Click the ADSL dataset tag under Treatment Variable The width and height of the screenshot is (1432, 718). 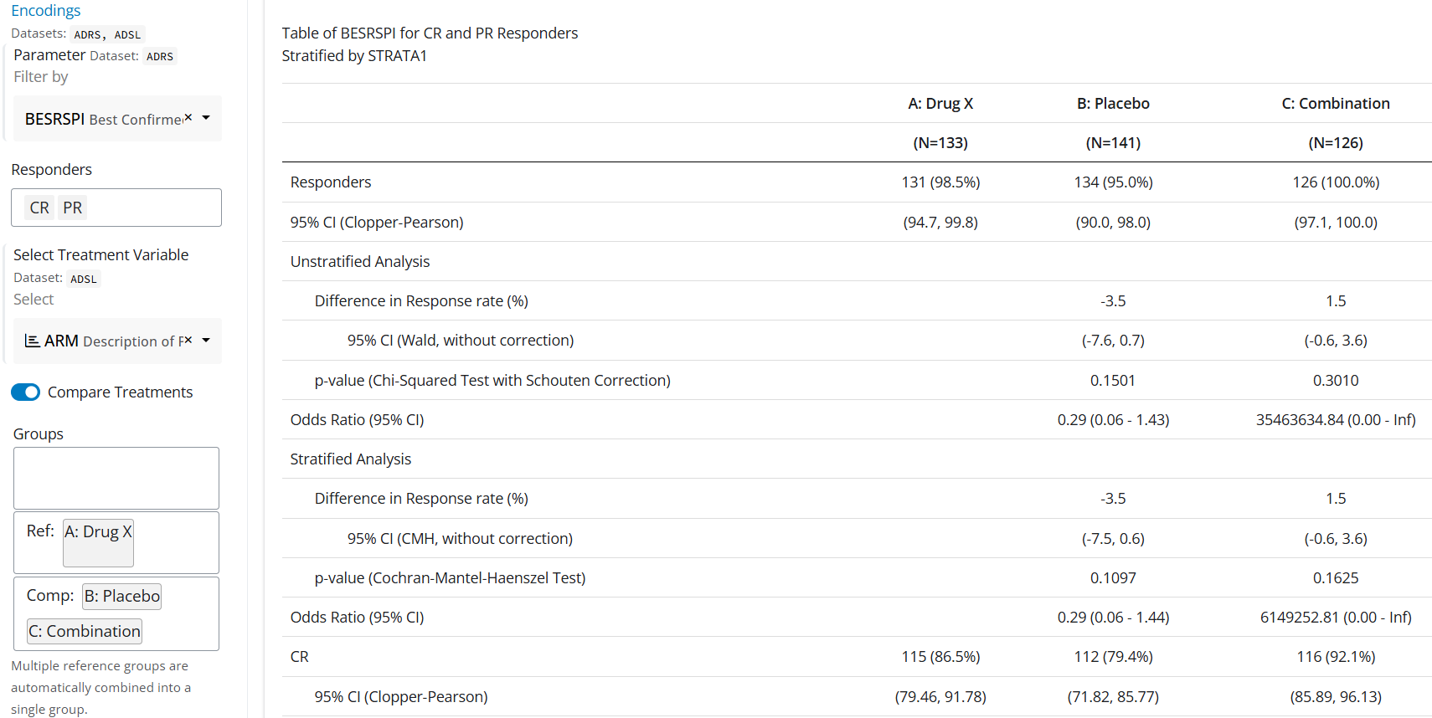pos(83,279)
